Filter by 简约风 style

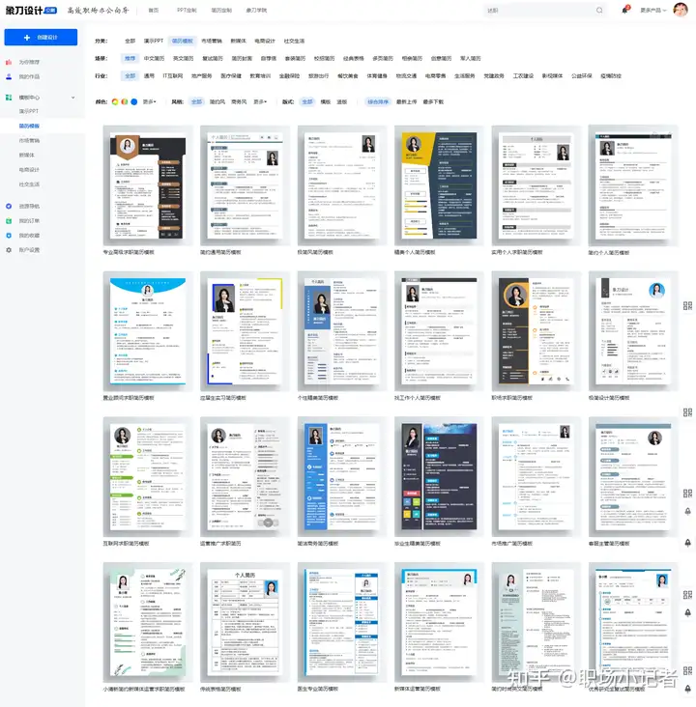click(217, 102)
